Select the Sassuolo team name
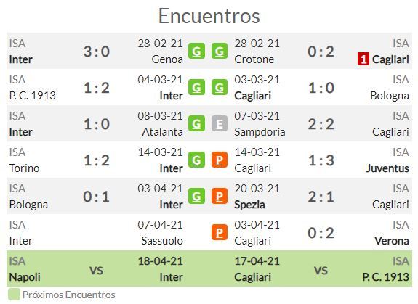This screenshot has height=304, width=418. [x=162, y=241]
